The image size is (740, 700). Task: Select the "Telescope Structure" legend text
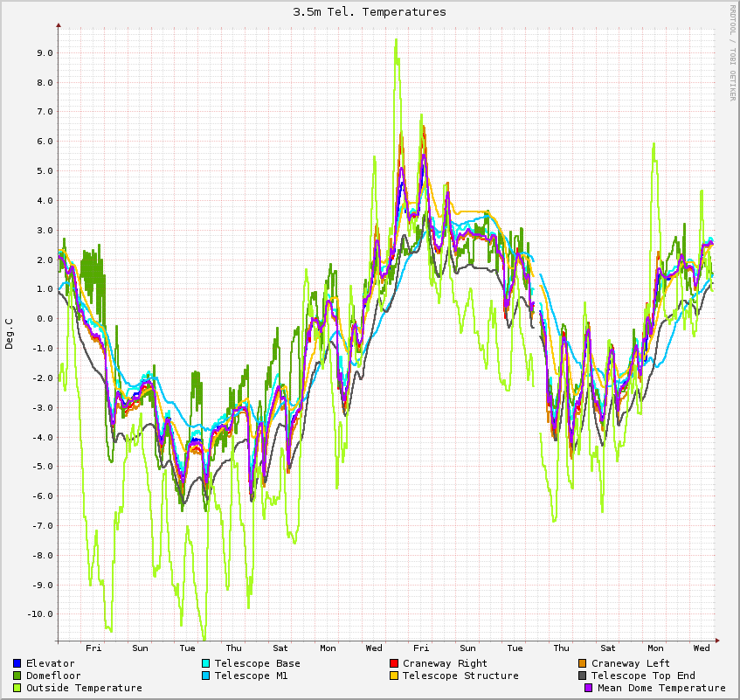click(460, 676)
